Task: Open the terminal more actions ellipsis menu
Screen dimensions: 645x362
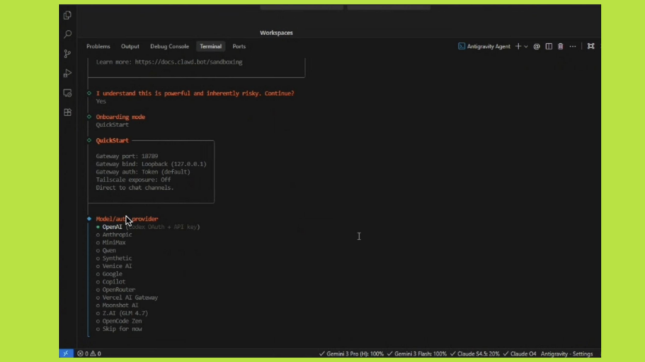Action: pos(572,47)
